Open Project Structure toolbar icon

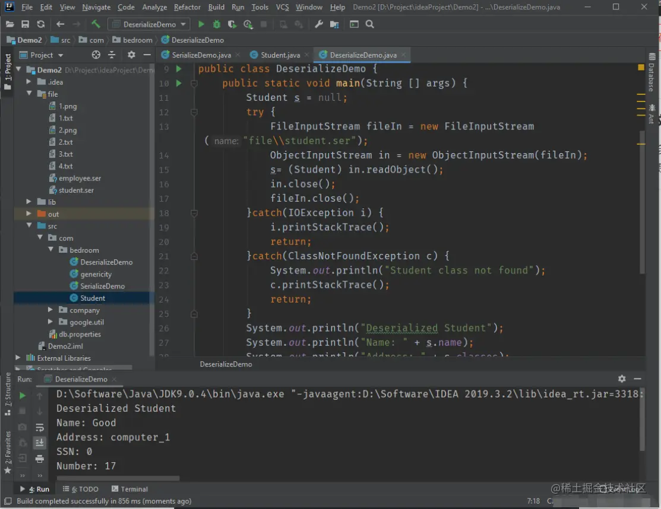[334, 24]
